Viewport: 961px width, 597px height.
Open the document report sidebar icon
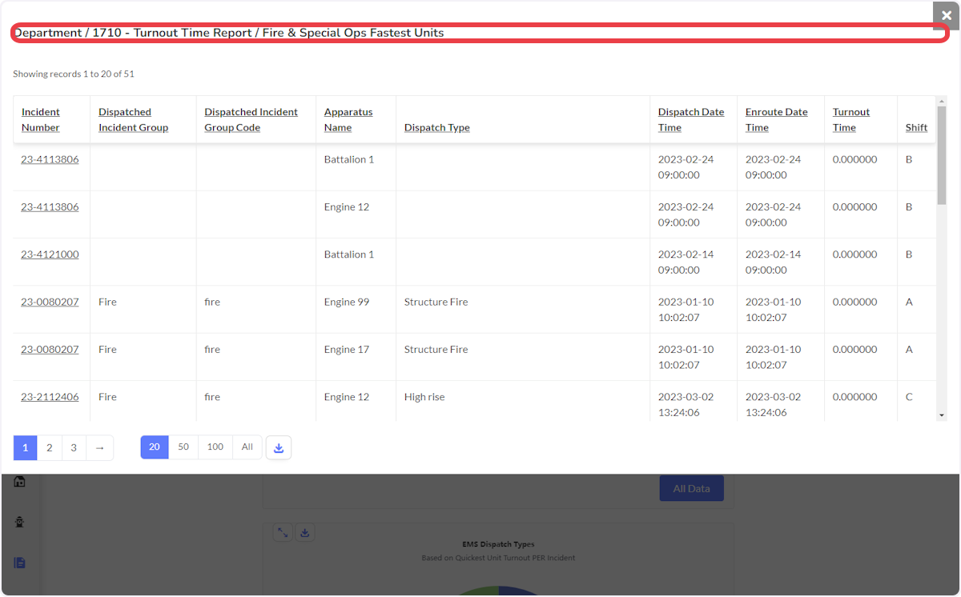tap(20, 563)
